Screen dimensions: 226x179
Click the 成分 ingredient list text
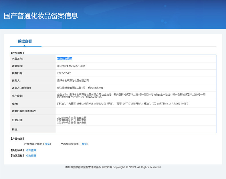point(122,104)
